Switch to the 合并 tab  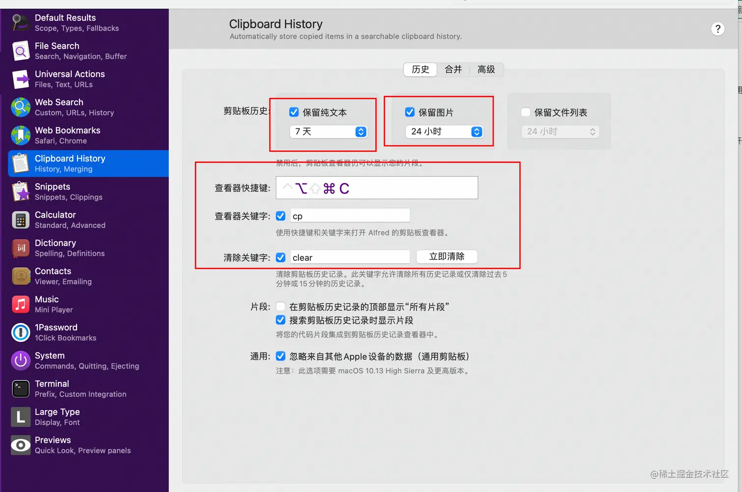[x=453, y=69]
